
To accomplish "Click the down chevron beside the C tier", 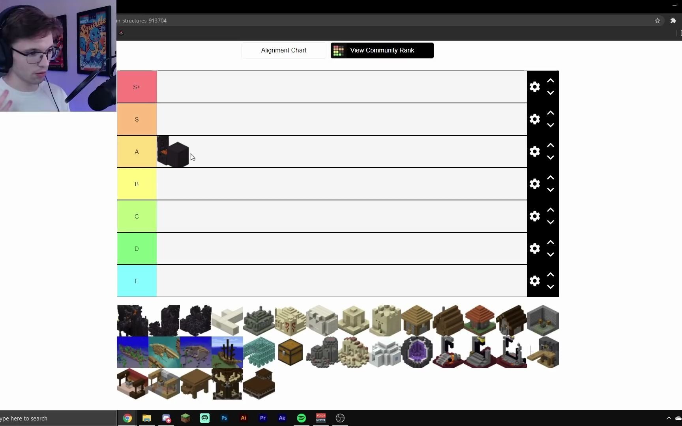I will [x=551, y=222].
